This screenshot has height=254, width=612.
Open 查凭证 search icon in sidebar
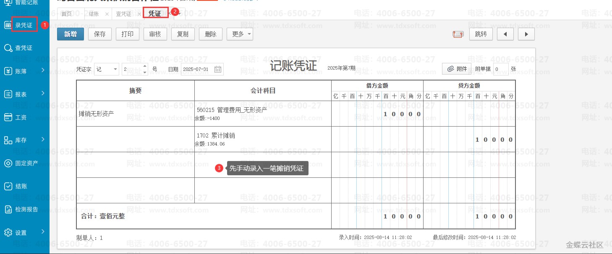8,48
